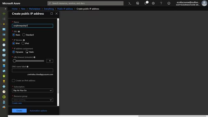
Task: Check Create an IPv6 address checkbox
Action: pyautogui.click(x=13, y=81)
